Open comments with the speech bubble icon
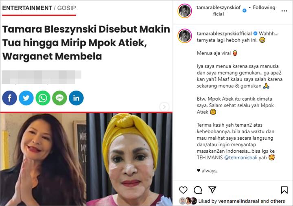The height and width of the screenshot is (206, 293). [198, 190]
